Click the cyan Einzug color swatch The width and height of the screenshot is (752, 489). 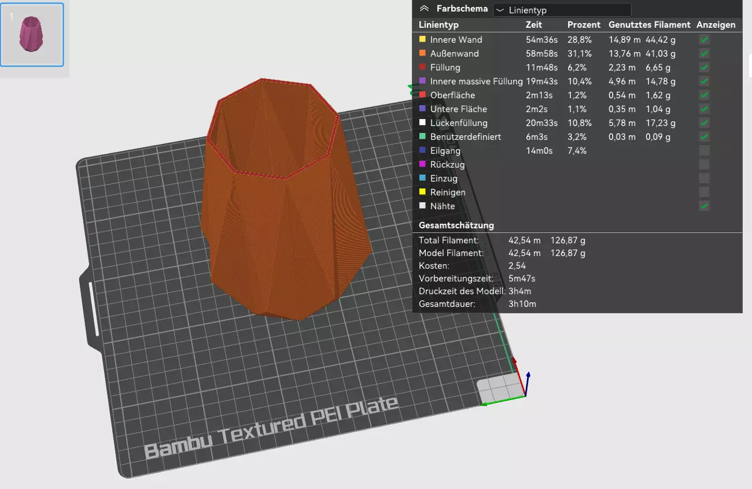click(x=422, y=178)
